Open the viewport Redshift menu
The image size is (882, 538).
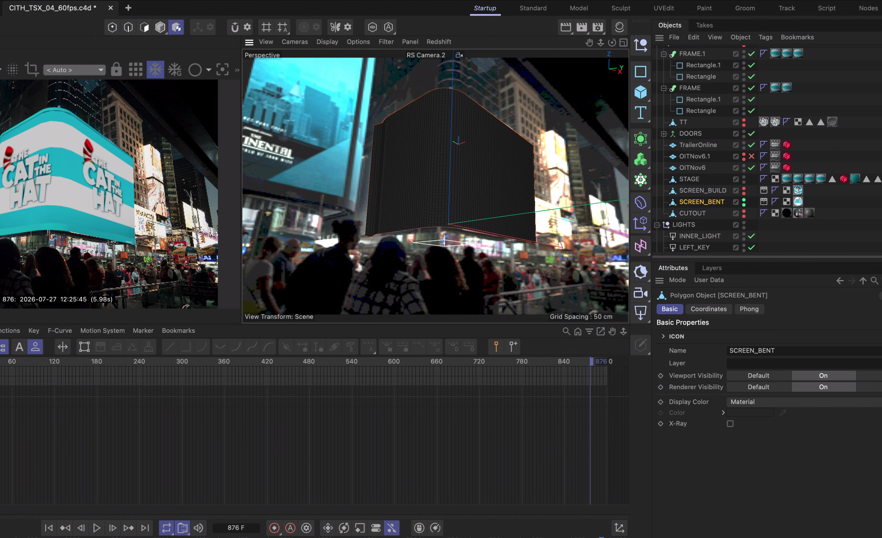click(438, 42)
